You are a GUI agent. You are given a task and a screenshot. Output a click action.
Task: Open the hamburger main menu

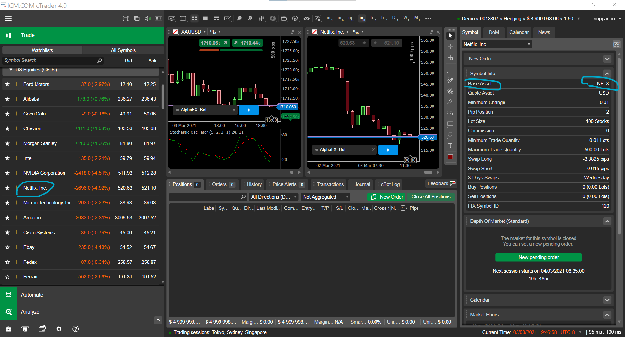8,19
